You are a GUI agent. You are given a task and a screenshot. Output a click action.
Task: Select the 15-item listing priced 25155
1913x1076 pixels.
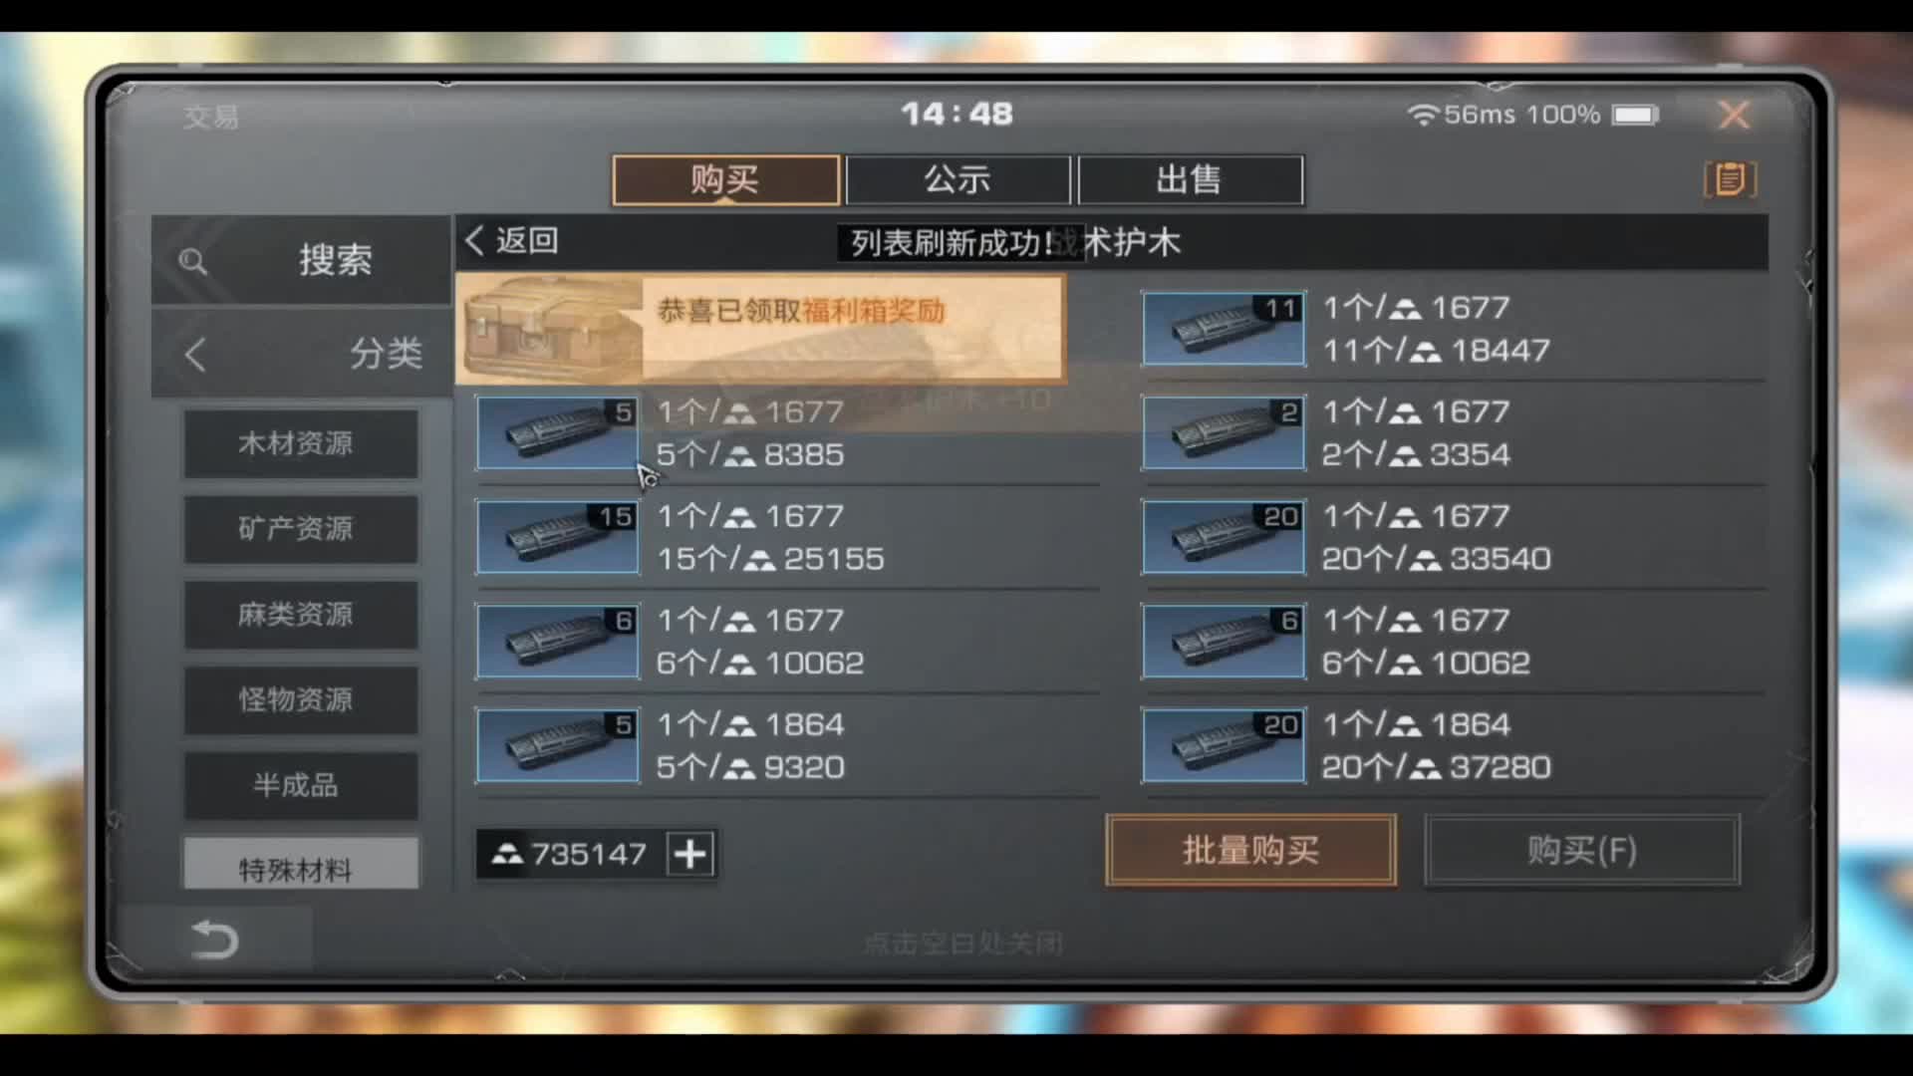coord(787,538)
